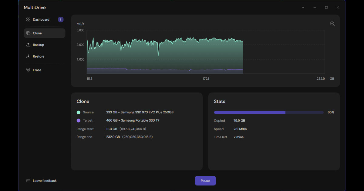
Task: Click the purple Target color dot
Action: point(79,120)
